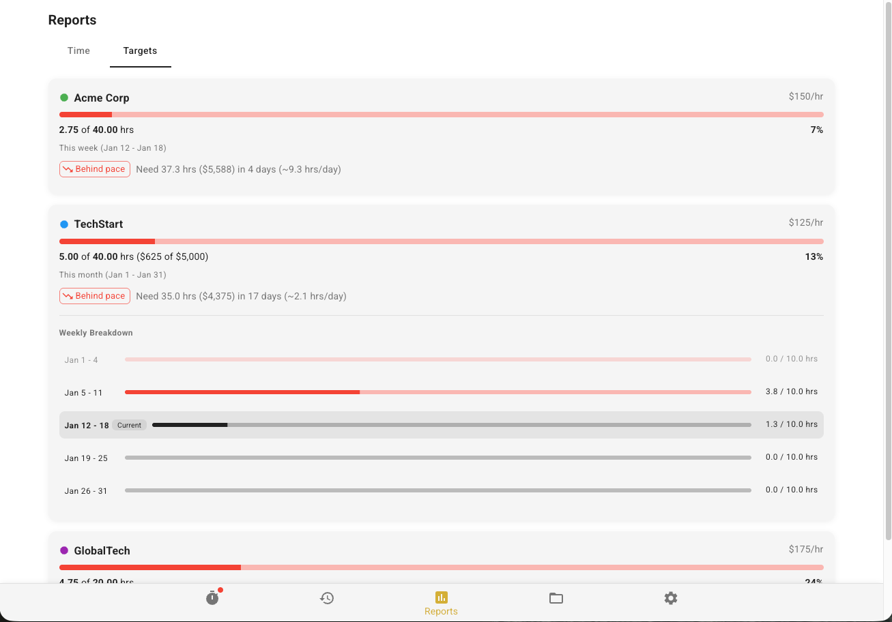The height and width of the screenshot is (622, 892).
Task: Open the Projects folder icon
Action: coord(556,598)
